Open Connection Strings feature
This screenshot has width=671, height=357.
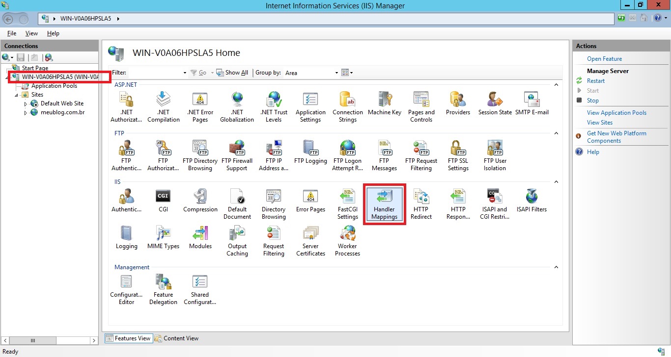[x=347, y=107]
